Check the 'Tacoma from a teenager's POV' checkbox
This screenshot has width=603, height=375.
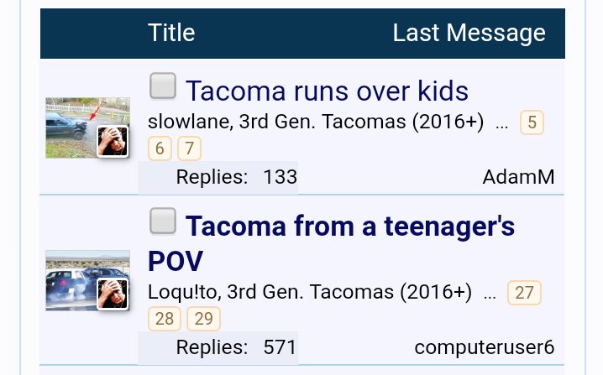point(163,221)
